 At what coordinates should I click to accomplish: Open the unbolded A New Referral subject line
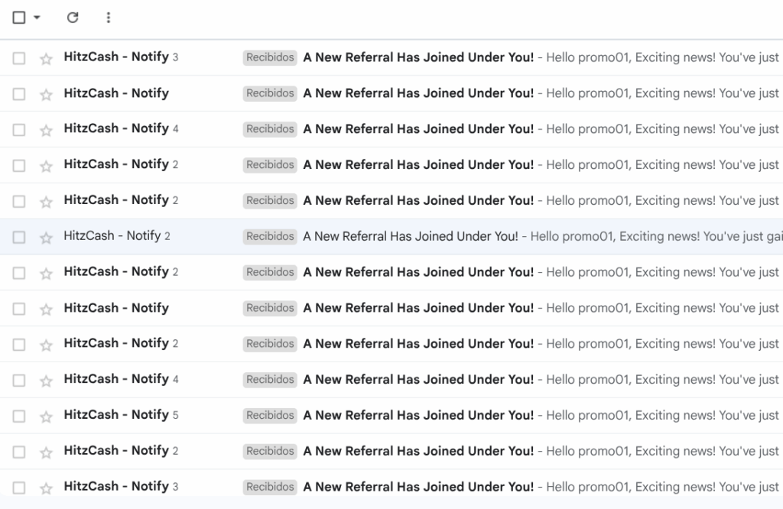pos(411,236)
